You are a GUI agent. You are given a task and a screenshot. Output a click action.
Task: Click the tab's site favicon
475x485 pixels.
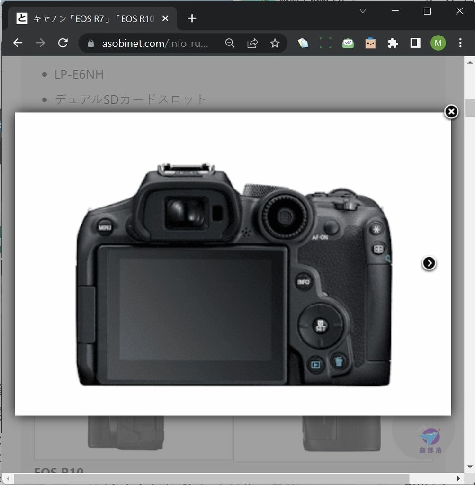(22, 18)
